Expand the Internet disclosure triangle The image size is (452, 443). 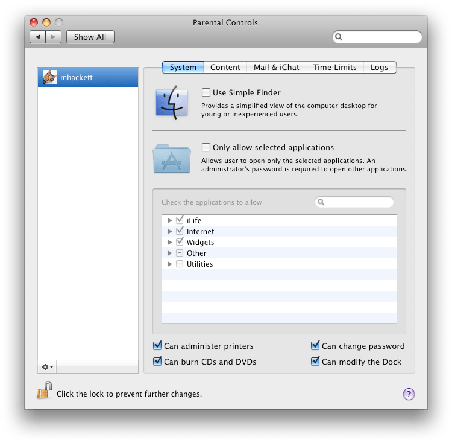point(169,231)
